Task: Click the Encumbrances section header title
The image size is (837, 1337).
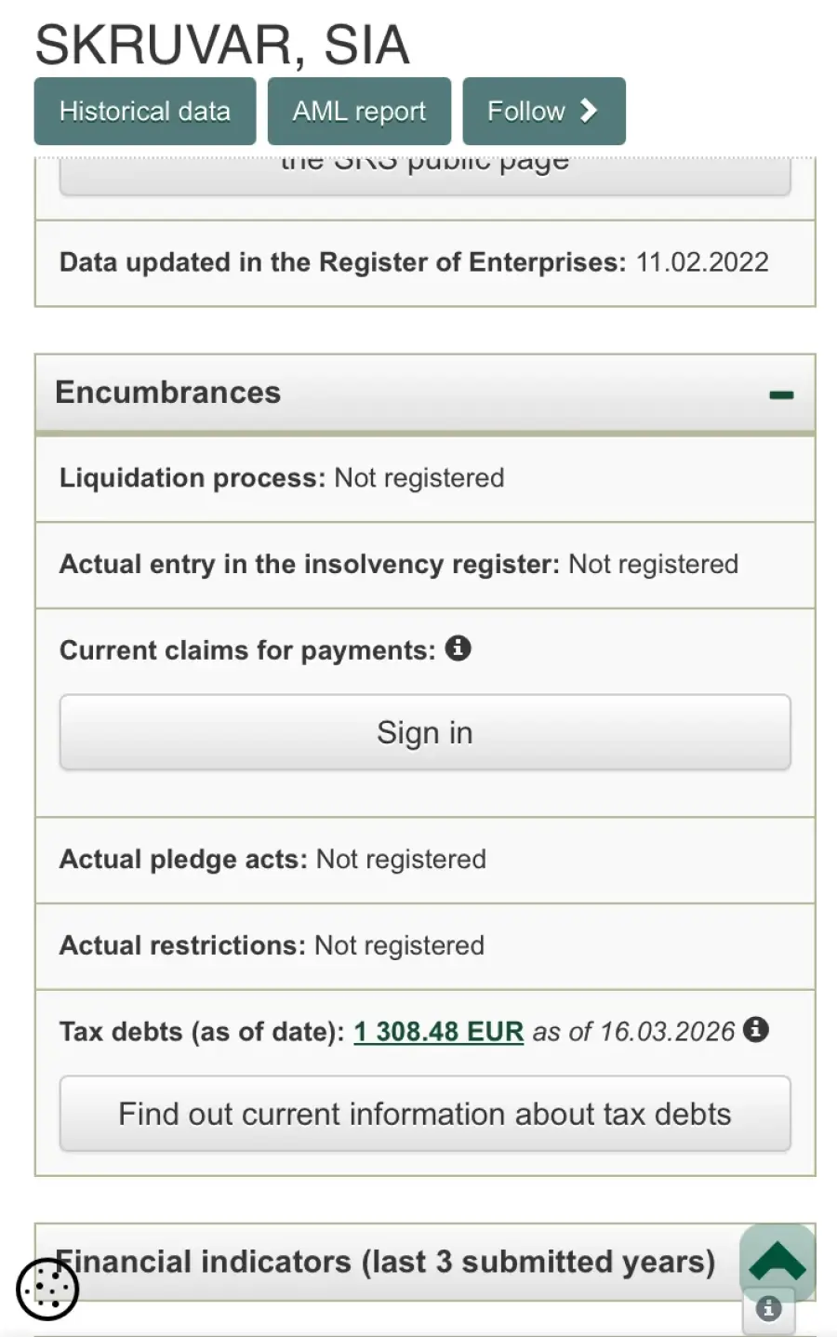Action: pyautogui.click(x=168, y=393)
